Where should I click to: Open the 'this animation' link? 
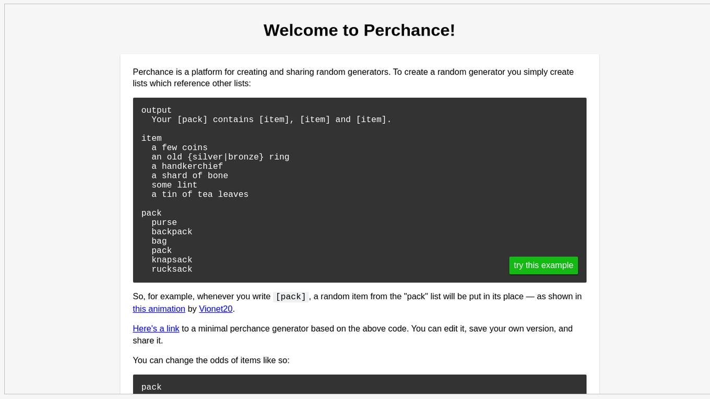159,309
